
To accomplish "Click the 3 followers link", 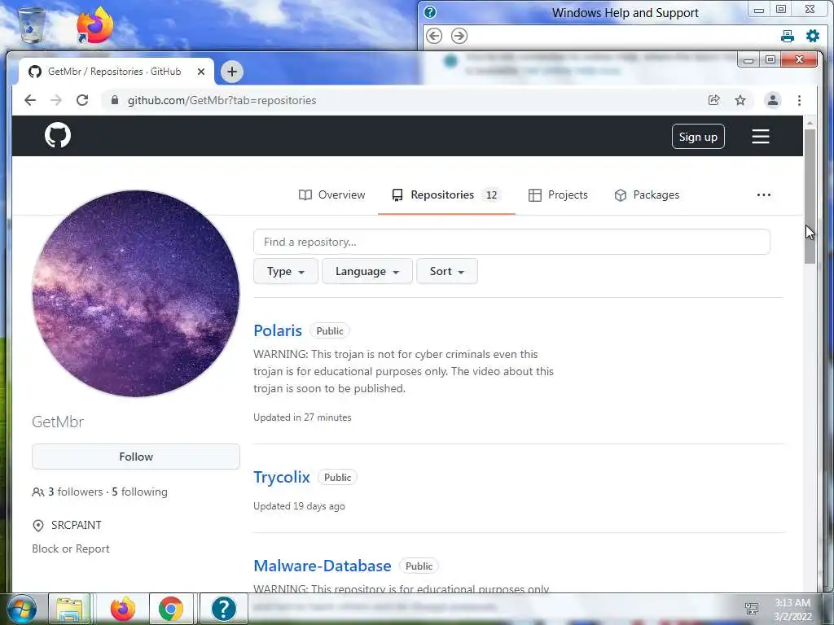I will [x=76, y=492].
